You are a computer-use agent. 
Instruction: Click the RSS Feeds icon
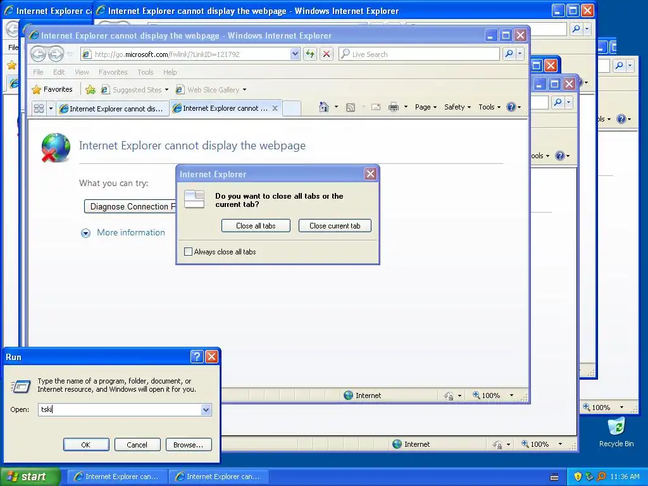pyautogui.click(x=351, y=108)
